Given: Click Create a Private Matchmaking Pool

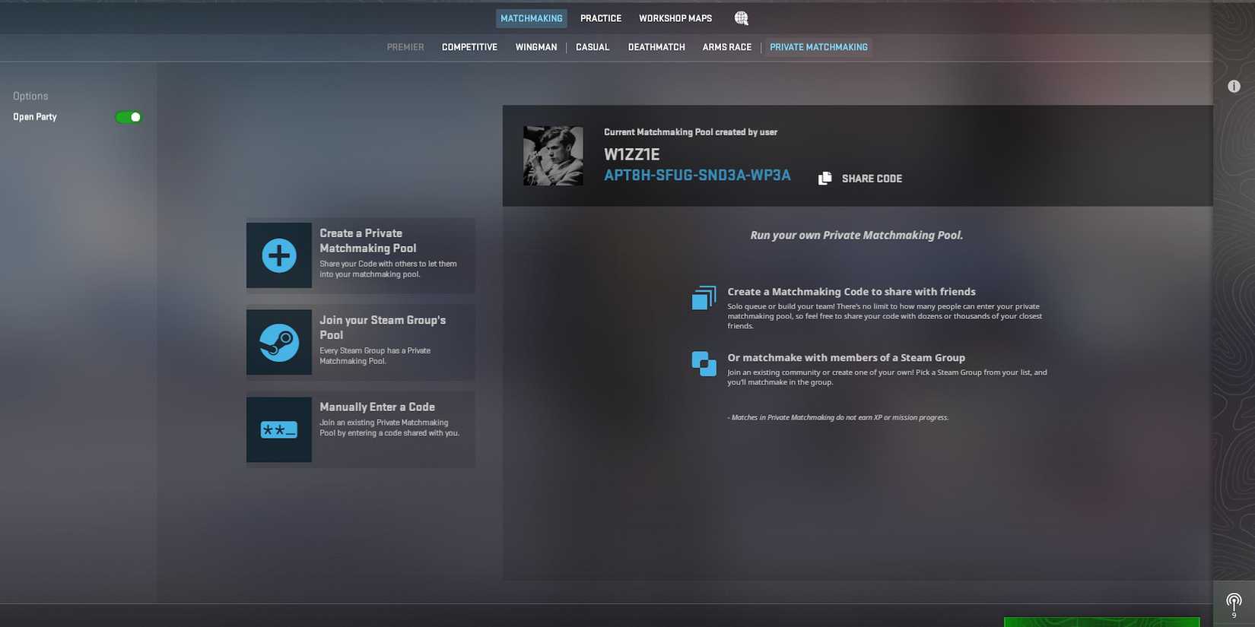Looking at the screenshot, I should pos(361,255).
